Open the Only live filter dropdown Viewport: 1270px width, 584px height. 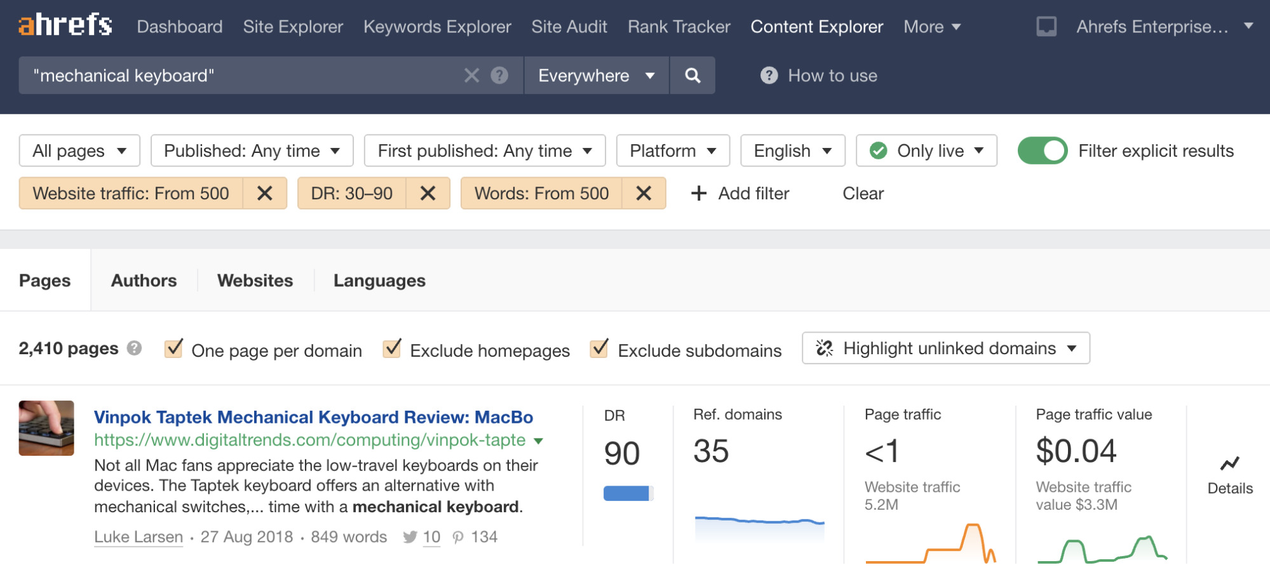coord(926,151)
